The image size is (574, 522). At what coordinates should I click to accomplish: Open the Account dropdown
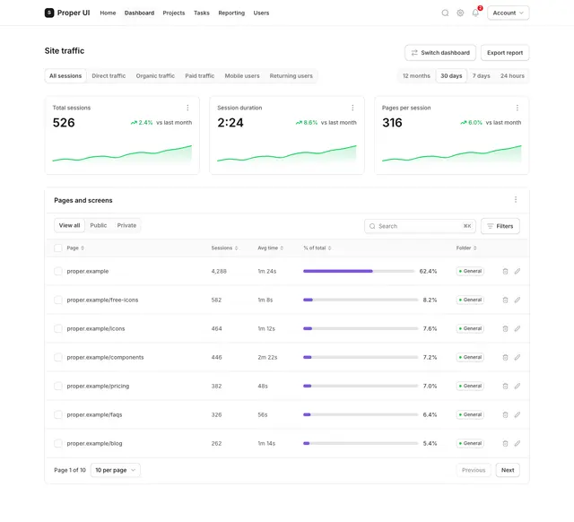coord(509,13)
